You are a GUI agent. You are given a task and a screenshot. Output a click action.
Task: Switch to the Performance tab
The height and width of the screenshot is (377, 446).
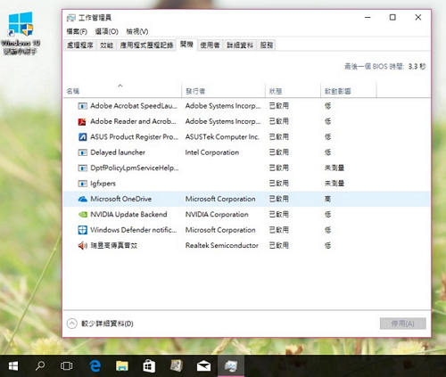tap(106, 45)
